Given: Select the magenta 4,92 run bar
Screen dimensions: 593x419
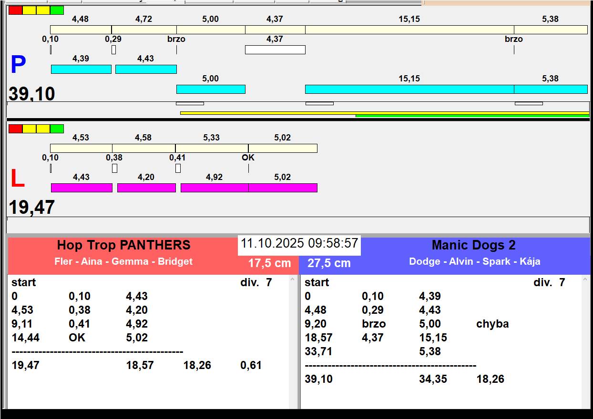Looking at the screenshot, I should (x=215, y=188).
